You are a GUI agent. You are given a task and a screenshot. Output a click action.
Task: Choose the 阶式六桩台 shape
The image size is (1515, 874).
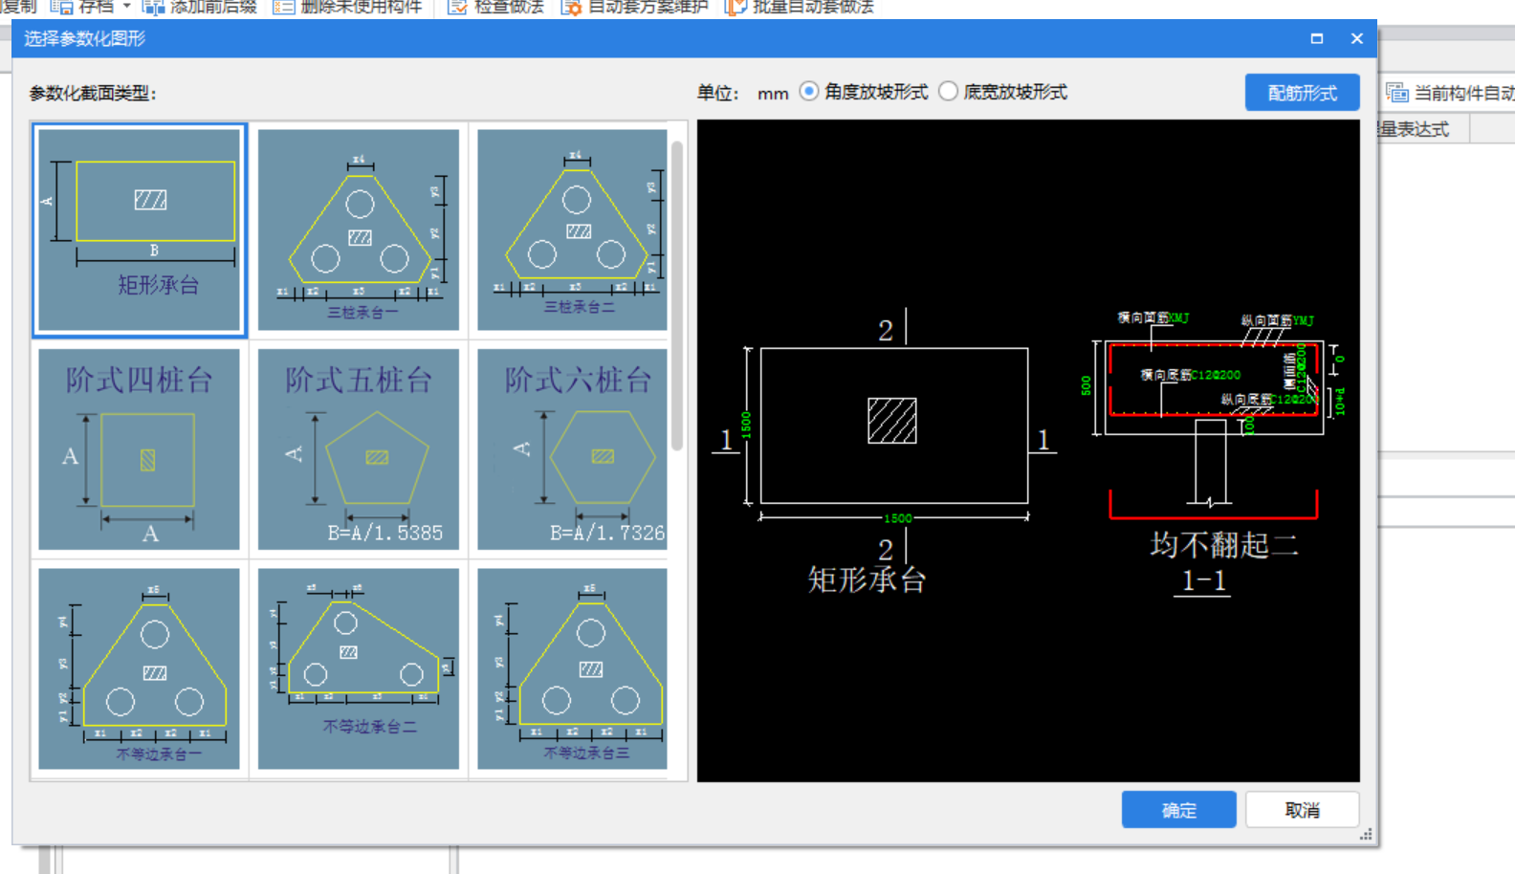pyautogui.click(x=572, y=449)
